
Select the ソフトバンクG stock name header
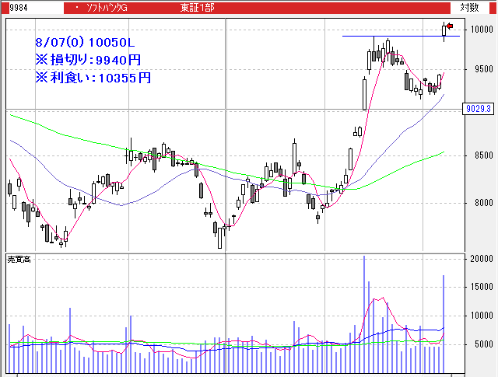pyautogui.click(x=107, y=7)
